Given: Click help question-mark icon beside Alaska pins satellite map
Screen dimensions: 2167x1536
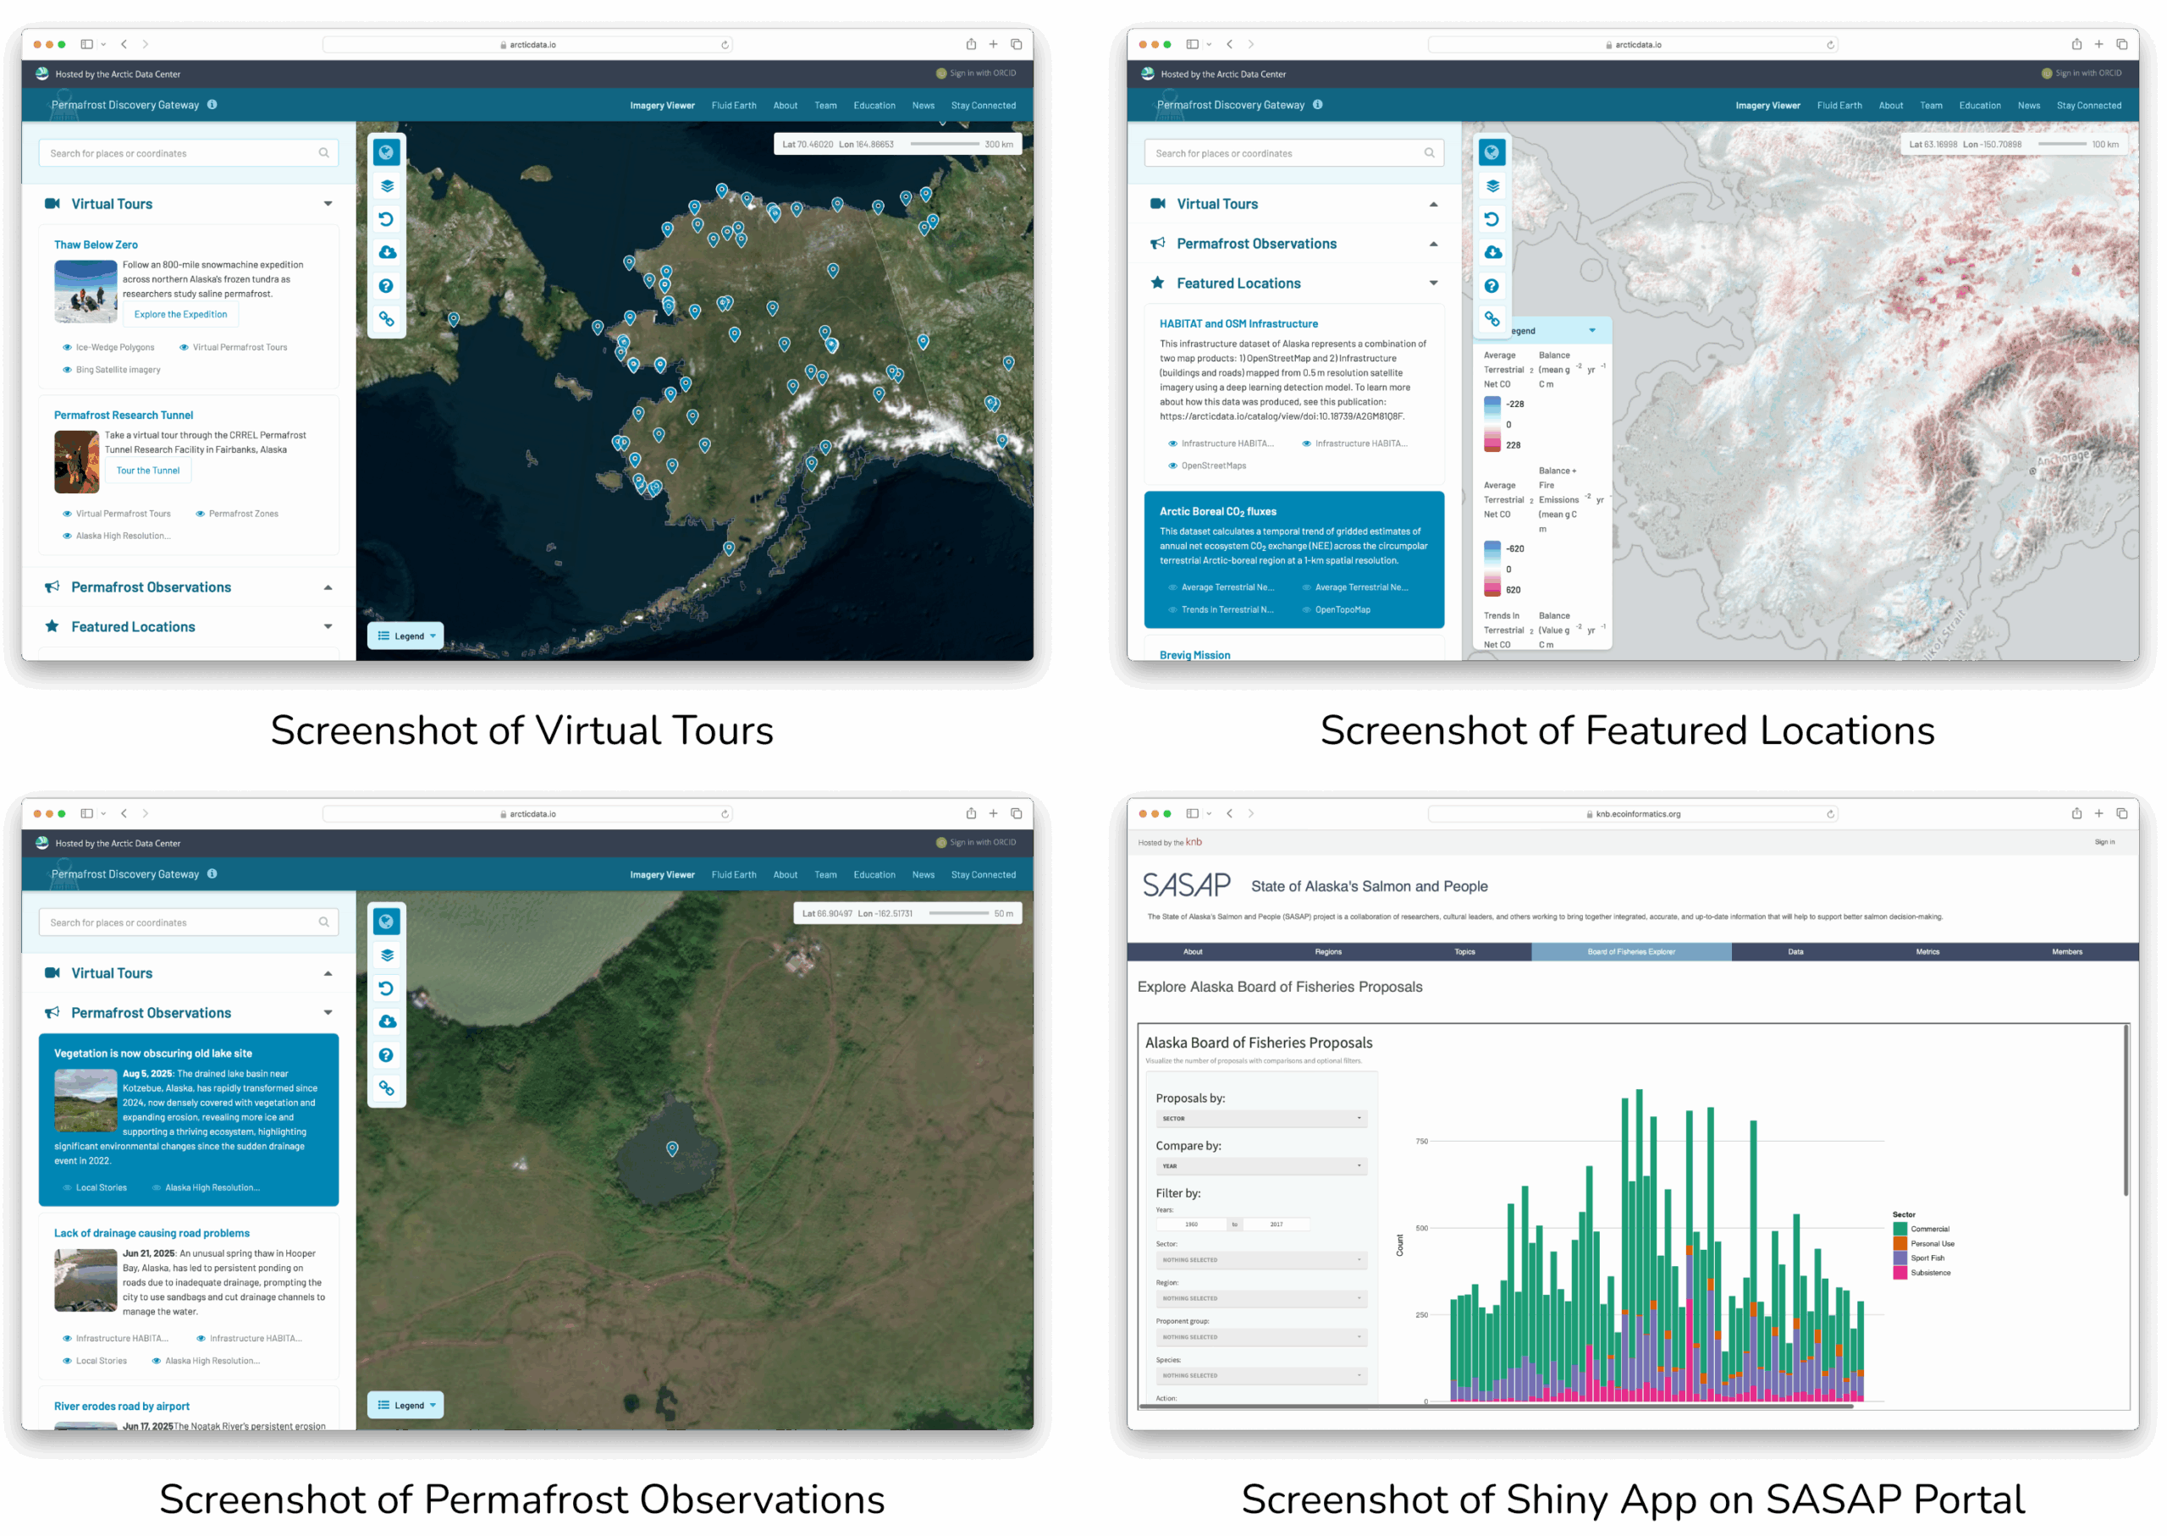Looking at the screenshot, I should coord(387,286).
